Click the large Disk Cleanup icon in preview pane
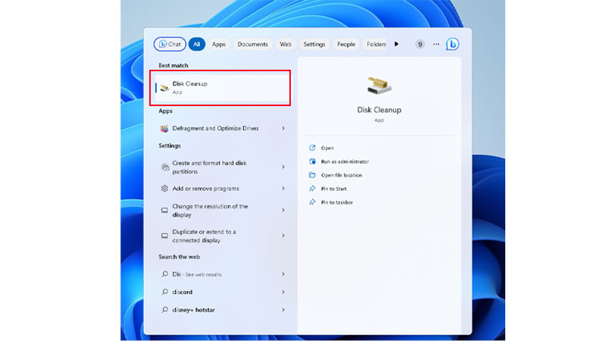Screen dimensions: 606x341 (x=380, y=86)
